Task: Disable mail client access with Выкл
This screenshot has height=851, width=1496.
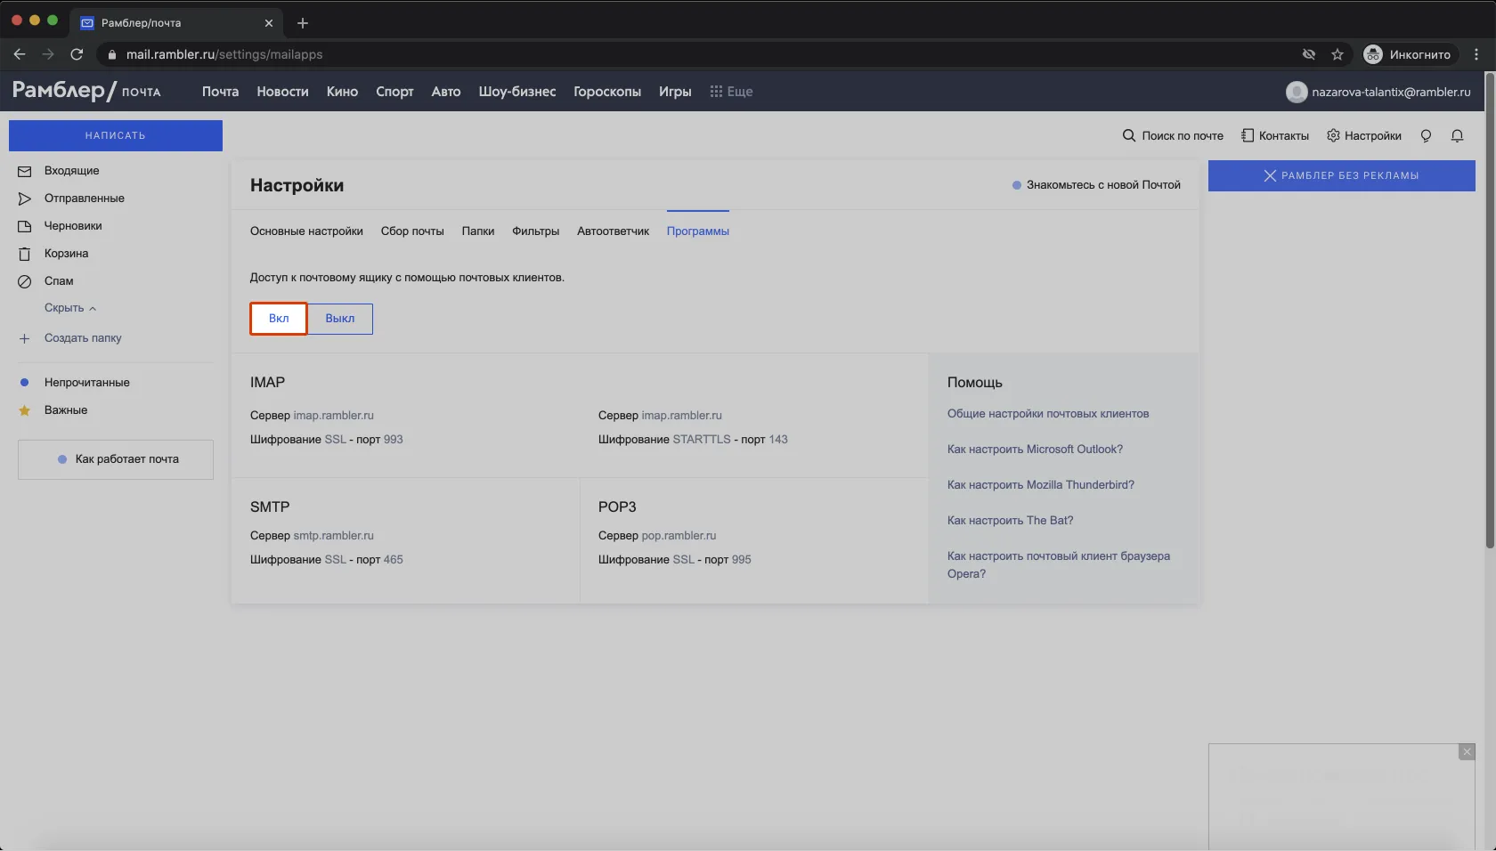Action: [x=340, y=319]
